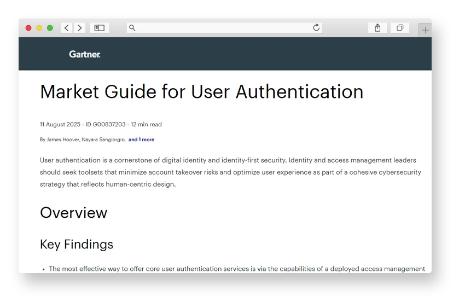Screen dimensions: 465x301
Task: Go back with the browser back arrow
Action: [67, 28]
